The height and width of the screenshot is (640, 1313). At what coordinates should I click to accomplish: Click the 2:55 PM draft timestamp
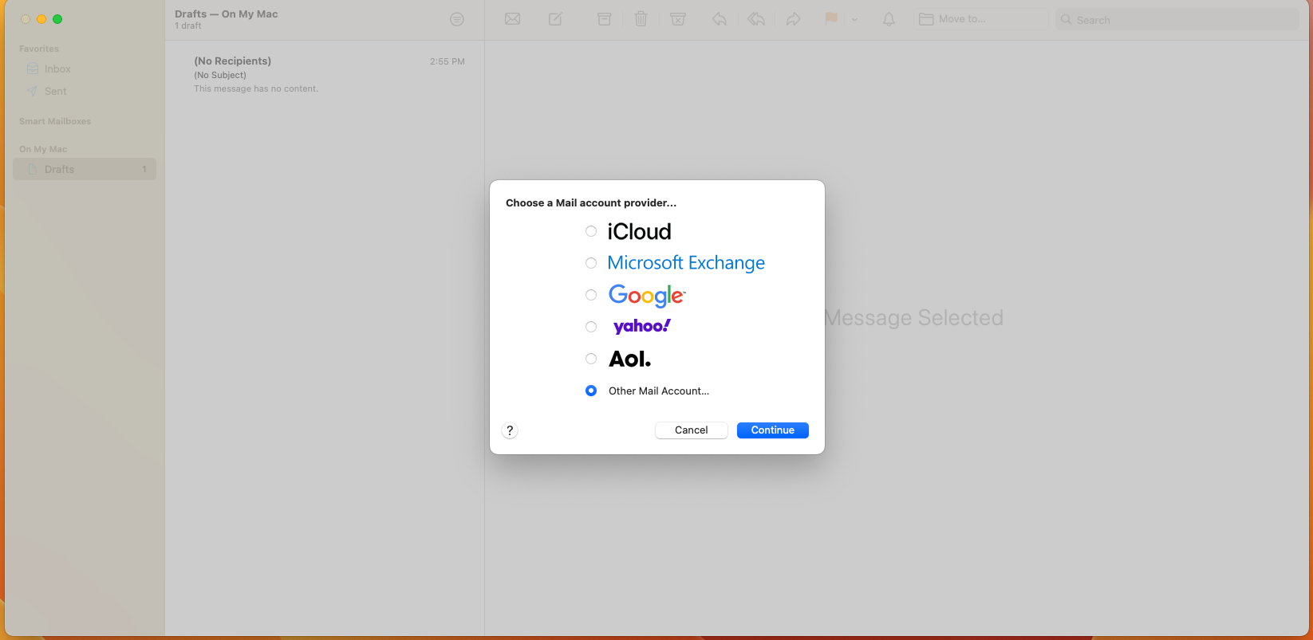(x=448, y=61)
